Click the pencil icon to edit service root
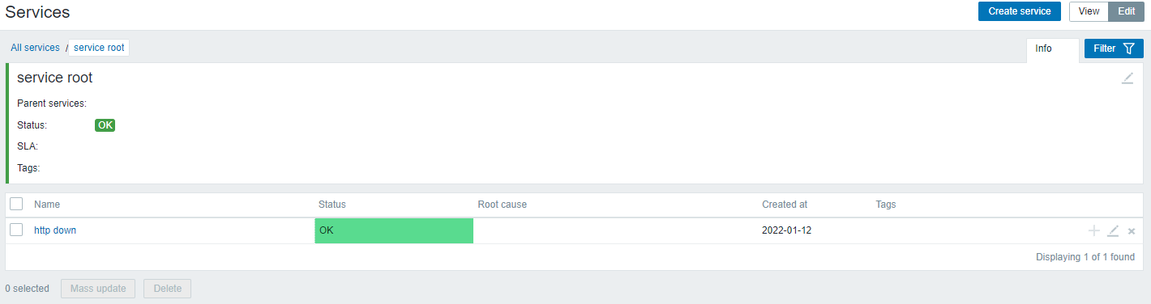Screen dimensions: 1151x304 coord(1127,78)
